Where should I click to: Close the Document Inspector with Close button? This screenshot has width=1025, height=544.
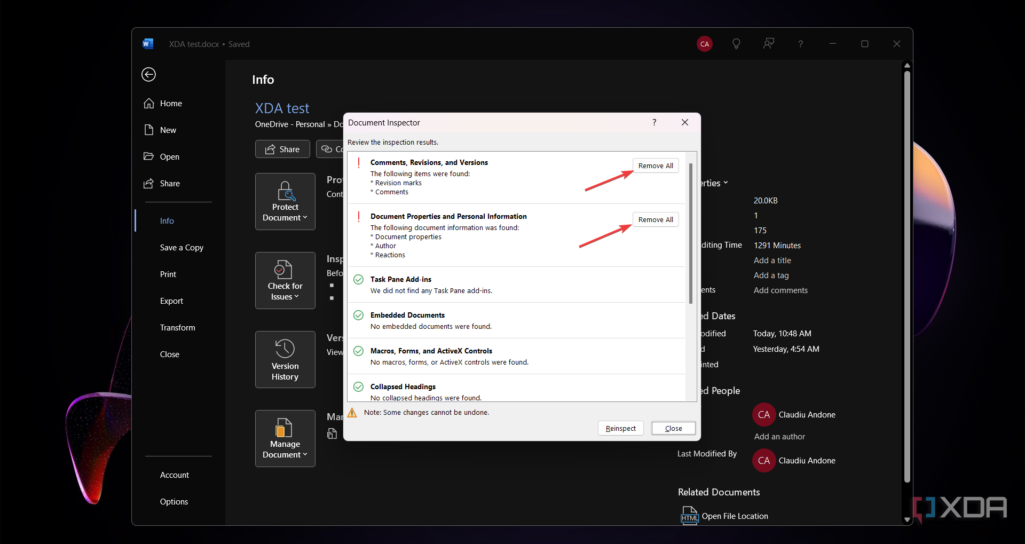674,429
